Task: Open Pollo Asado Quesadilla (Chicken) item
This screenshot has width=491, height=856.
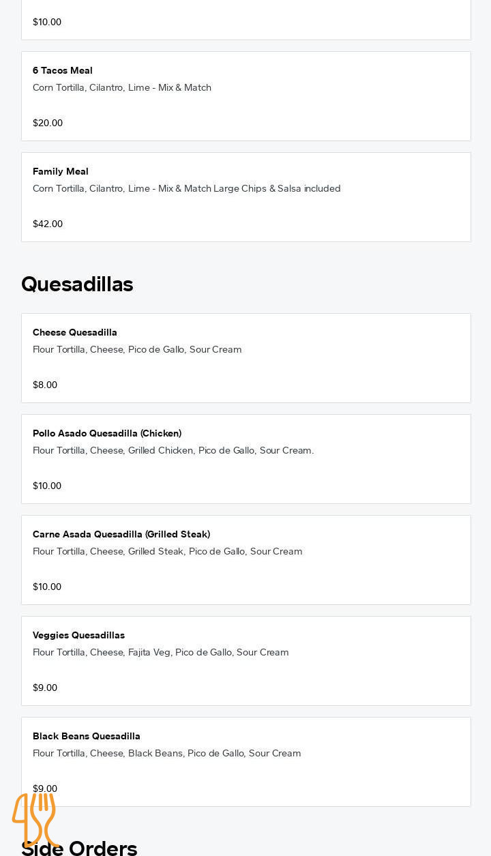Action: (x=107, y=433)
